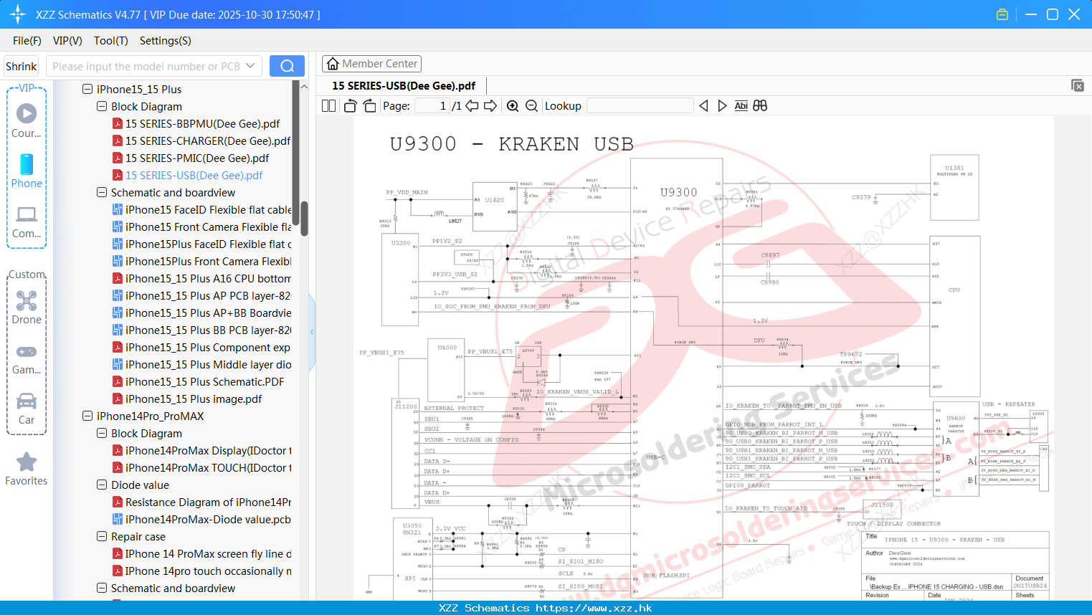
Task: Collapse the Diode value node
Action: [x=102, y=485]
